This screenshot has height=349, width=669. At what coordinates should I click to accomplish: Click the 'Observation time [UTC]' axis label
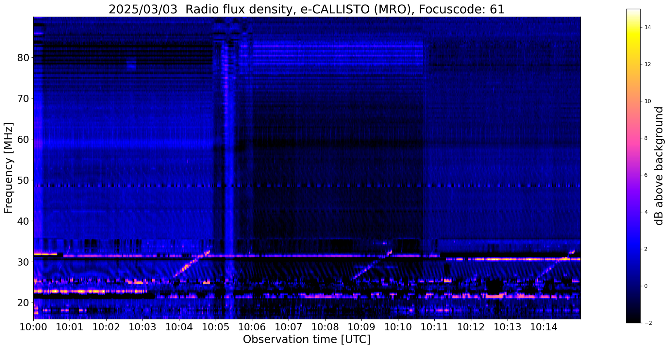[307, 340]
